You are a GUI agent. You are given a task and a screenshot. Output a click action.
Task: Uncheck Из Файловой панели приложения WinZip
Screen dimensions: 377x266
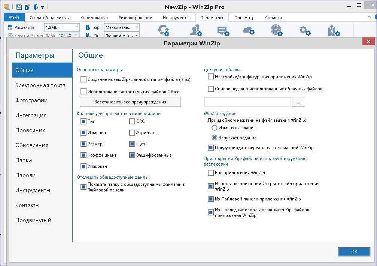(x=211, y=199)
